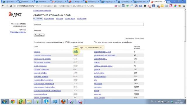Open the 'сотовые телефоны' keyword link
The image size is (187, 105).
point(41,69)
